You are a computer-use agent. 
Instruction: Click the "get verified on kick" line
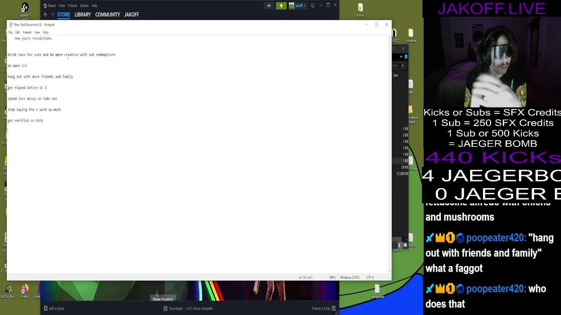(25, 121)
